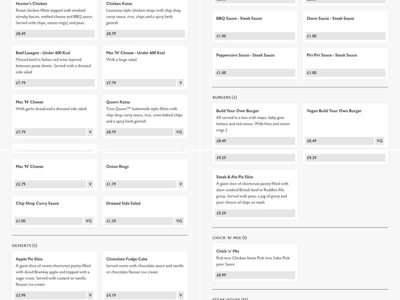Select the Chick 'n' Mix £8.99 price bar
The height and width of the screenshot is (300, 400).
pos(255,275)
